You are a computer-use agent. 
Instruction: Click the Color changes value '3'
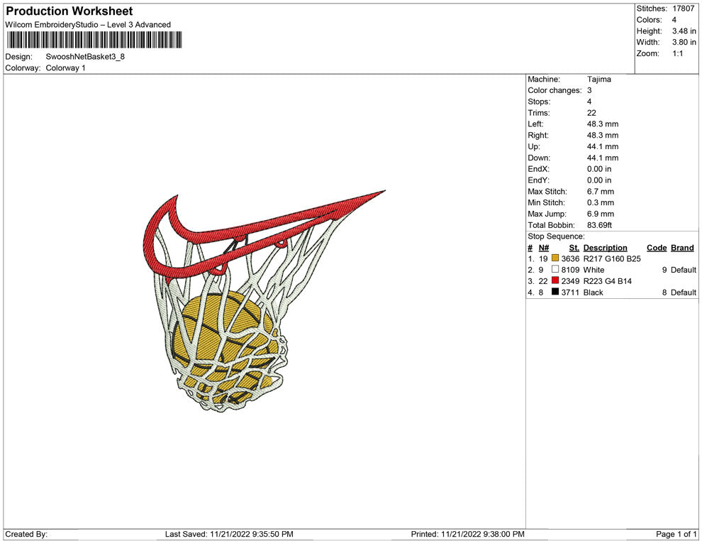click(590, 90)
